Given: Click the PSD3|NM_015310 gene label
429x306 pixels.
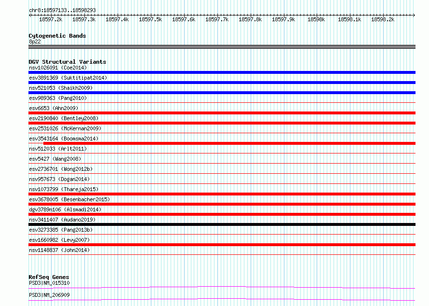Looking at the screenshot, I should 49,283.
